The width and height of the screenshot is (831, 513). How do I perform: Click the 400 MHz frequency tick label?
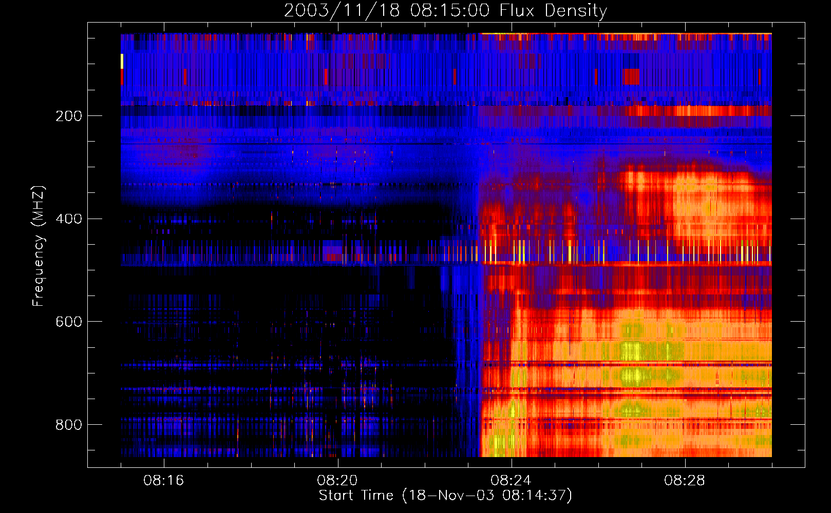69,219
